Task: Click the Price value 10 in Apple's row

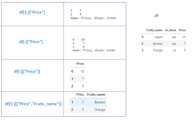Action: coord(184,37)
